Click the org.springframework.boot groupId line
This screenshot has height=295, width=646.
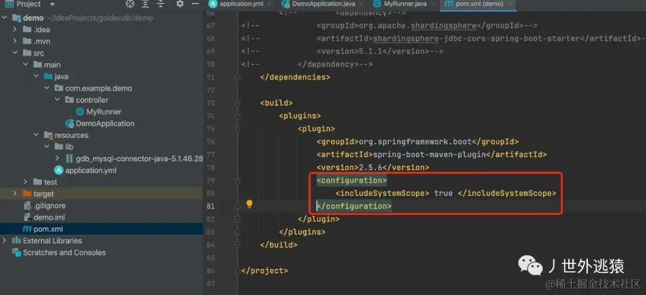click(418, 142)
